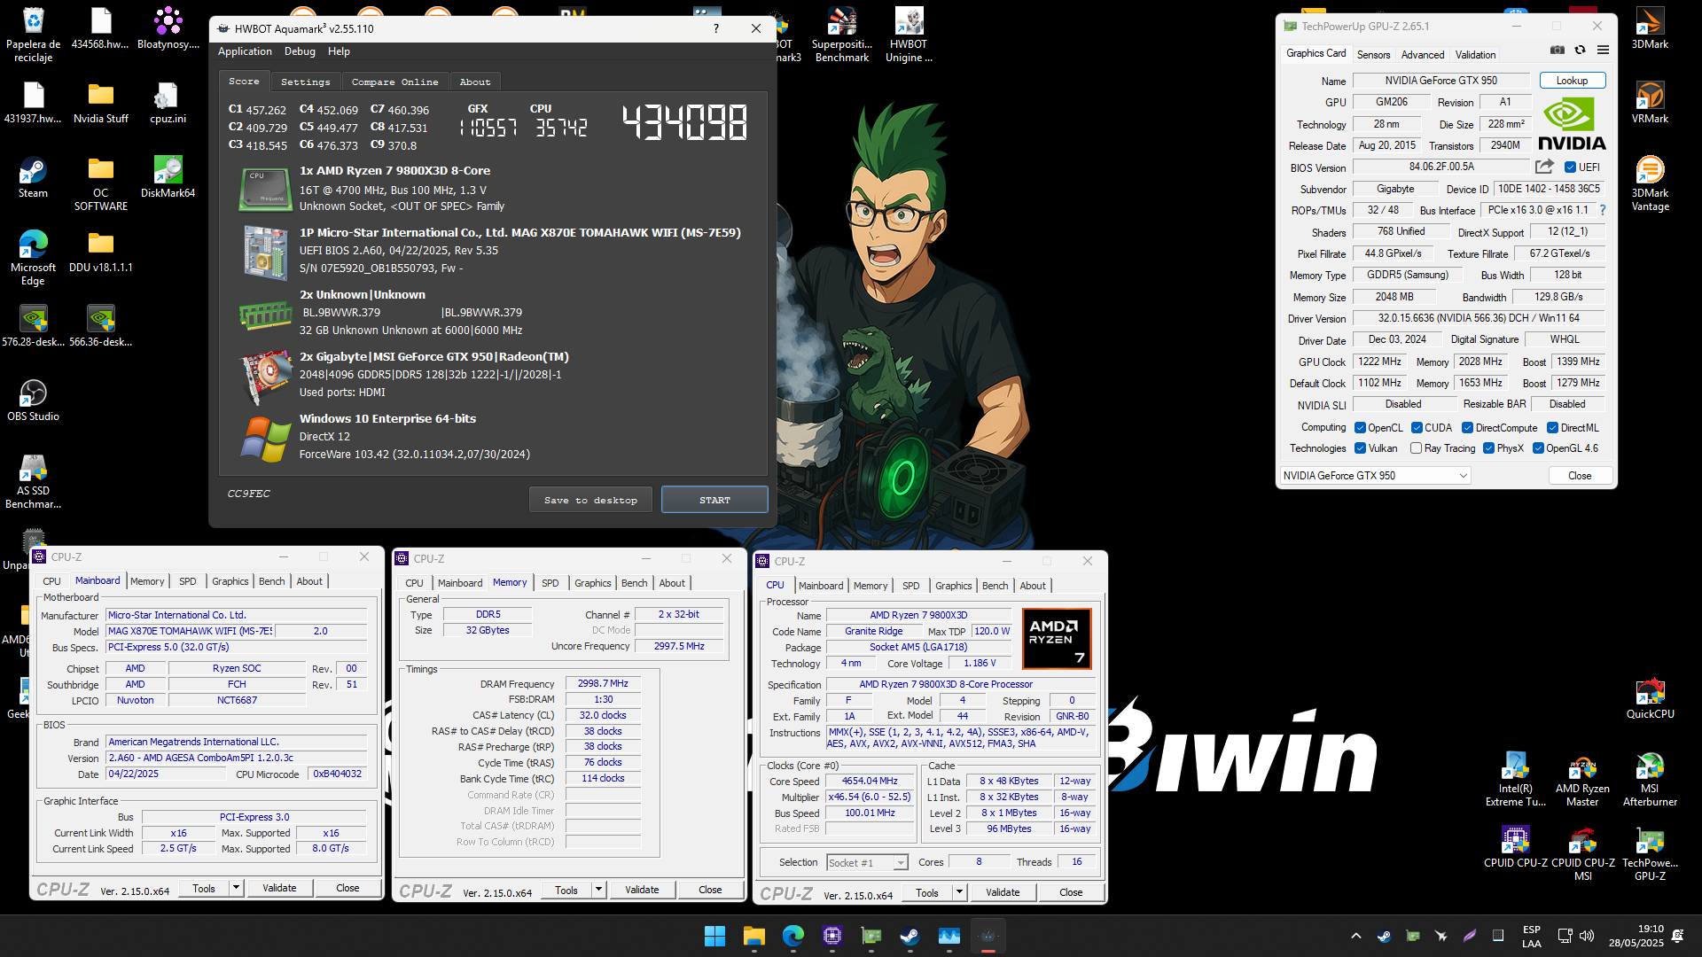The height and width of the screenshot is (957, 1702).
Task: Open HWBOT Unigine desktop icon
Action: 909,35
